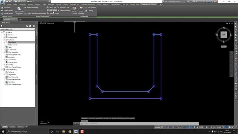The image size is (238, 134).
Task: Collapse the U-Ditch drawing node
Action: pos(2,32)
